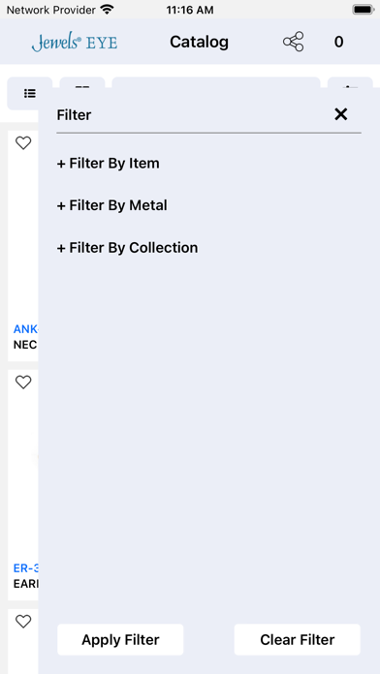
Task: Expand Filter By Item section
Action: pos(108,164)
